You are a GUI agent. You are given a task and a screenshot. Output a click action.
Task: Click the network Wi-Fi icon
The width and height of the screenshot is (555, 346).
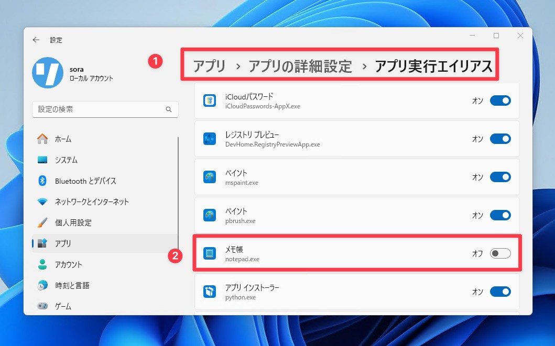click(x=42, y=202)
